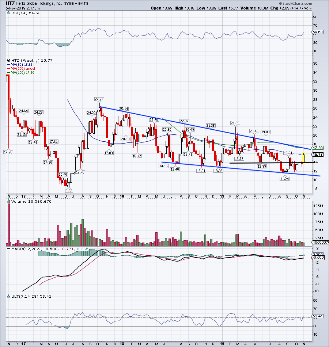Click the 22.37 price annotation
Screen dimensions: 329x347
pyautogui.click(x=184, y=121)
